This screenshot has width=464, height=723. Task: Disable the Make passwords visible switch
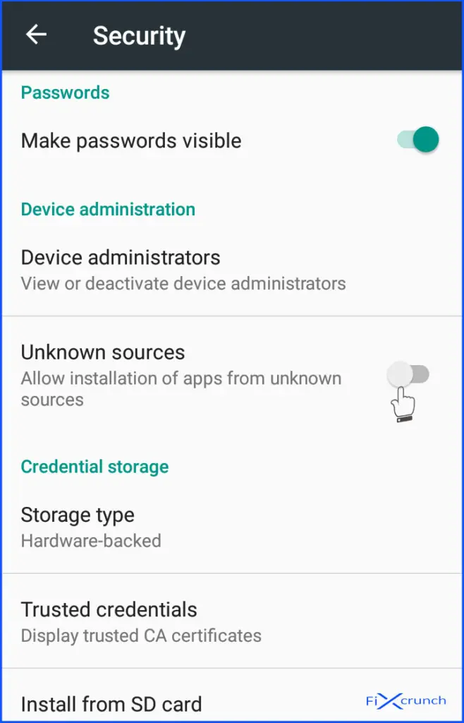click(418, 140)
